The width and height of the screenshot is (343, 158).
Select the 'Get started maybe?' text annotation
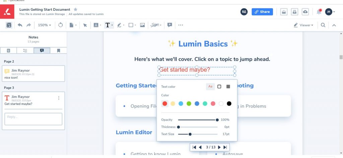197,71
